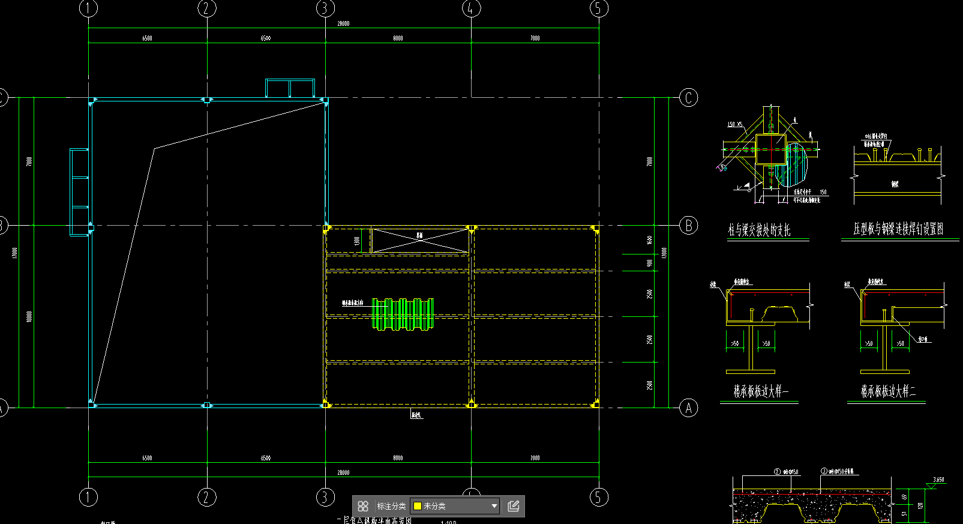The image size is (963, 524).
Task: Select the 柱与梁交接处的支托 detail title
Action: pyautogui.click(x=760, y=230)
